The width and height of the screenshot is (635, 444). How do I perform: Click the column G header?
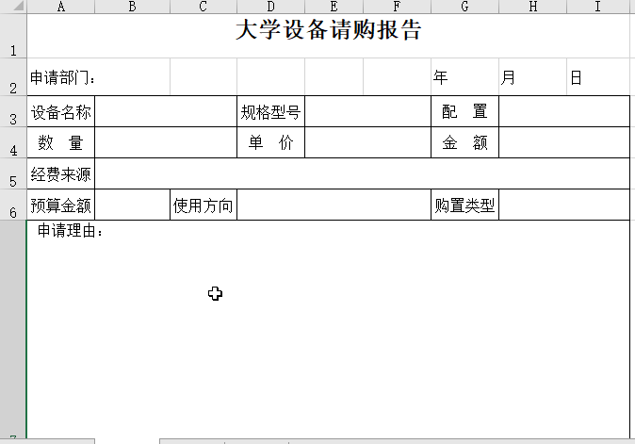pos(464,7)
